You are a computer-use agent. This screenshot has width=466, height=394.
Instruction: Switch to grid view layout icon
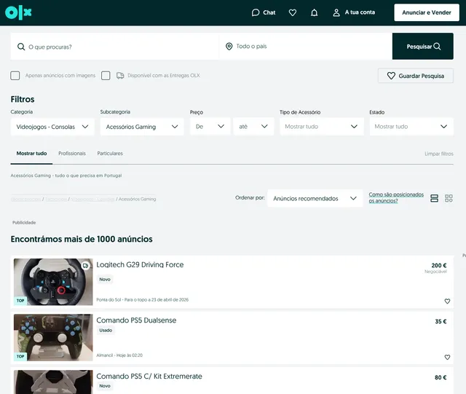pos(449,198)
